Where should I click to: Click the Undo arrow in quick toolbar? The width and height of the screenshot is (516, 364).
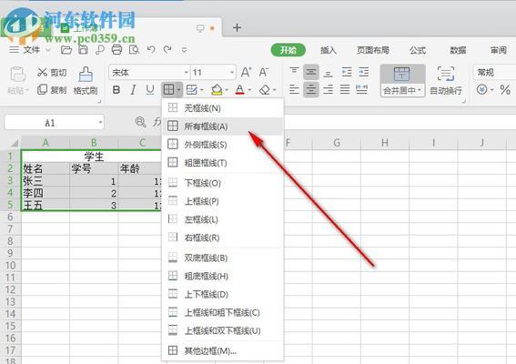tap(151, 50)
